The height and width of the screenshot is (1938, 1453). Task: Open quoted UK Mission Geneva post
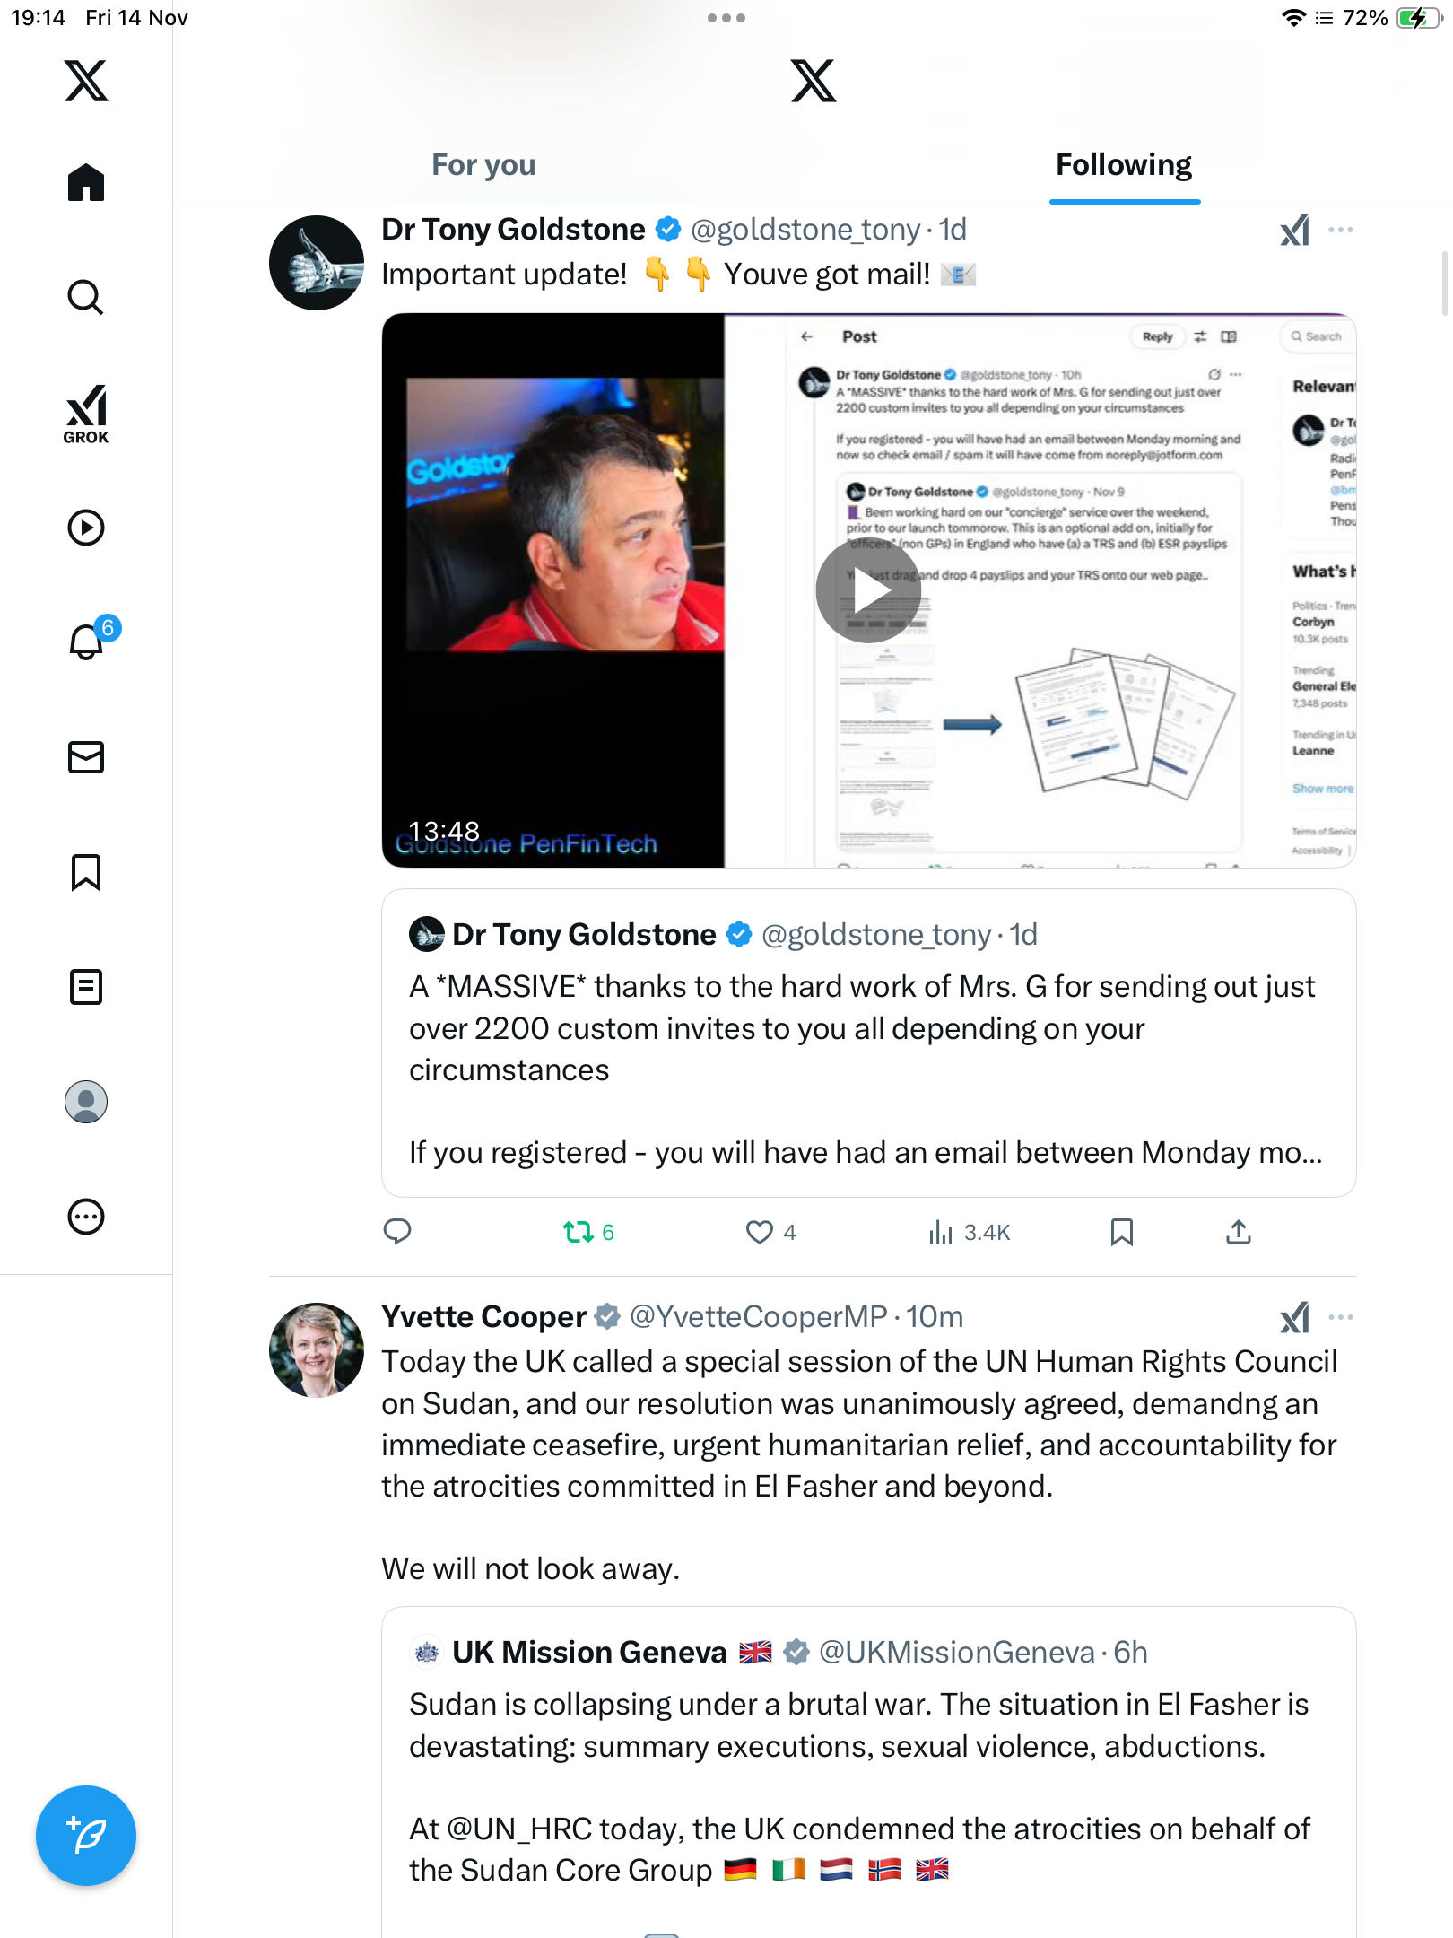click(868, 1772)
